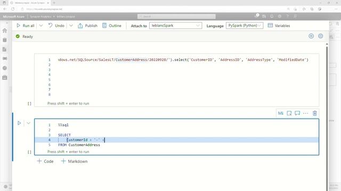Click the browser back arrow
The image size is (341, 191).
pos(5,9)
